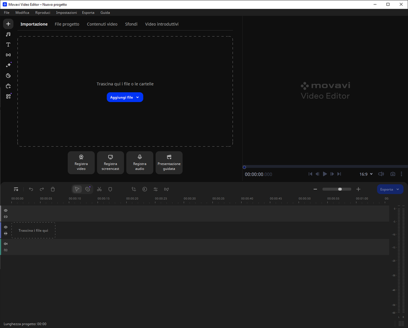408x328 pixels.
Task: Open the clip properties sliders icon
Action: point(156,189)
